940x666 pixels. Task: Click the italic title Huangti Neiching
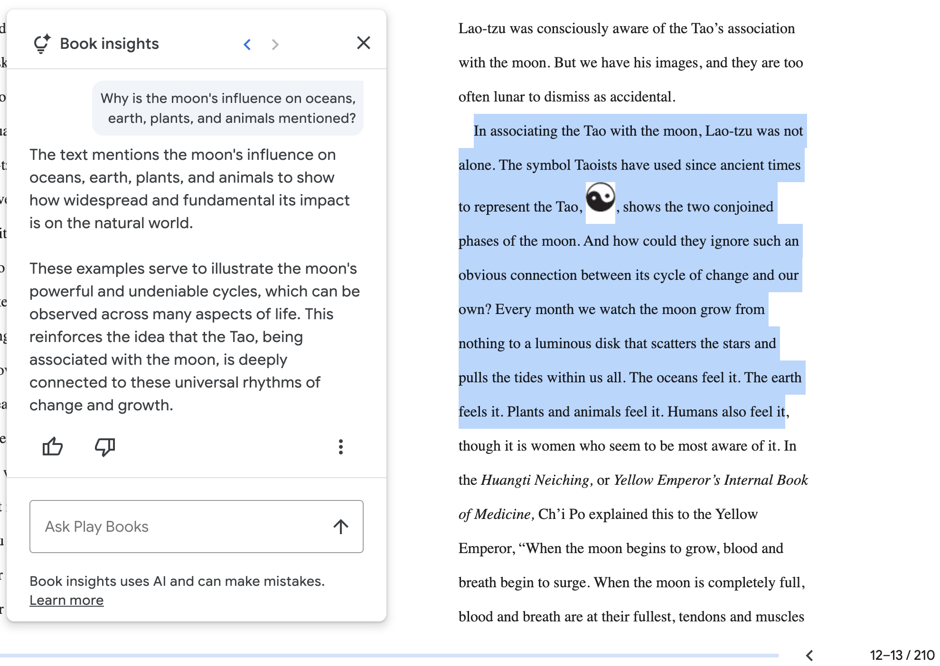click(536, 480)
